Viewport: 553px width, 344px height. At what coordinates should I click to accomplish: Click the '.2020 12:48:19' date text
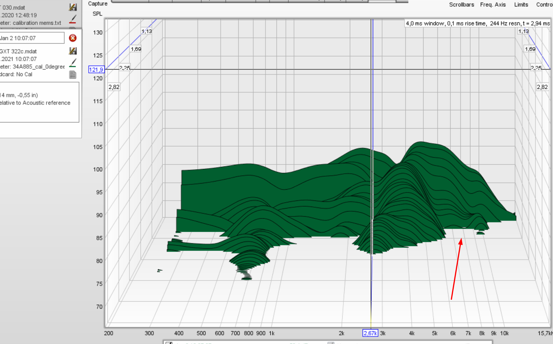point(18,15)
